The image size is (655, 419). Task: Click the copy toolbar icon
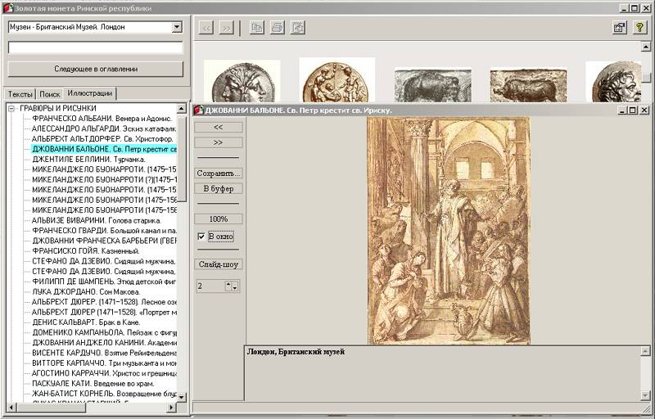tap(257, 28)
